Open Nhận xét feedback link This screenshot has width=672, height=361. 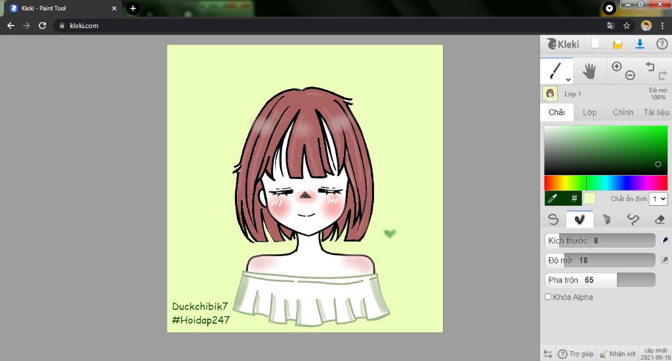(617, 354)
